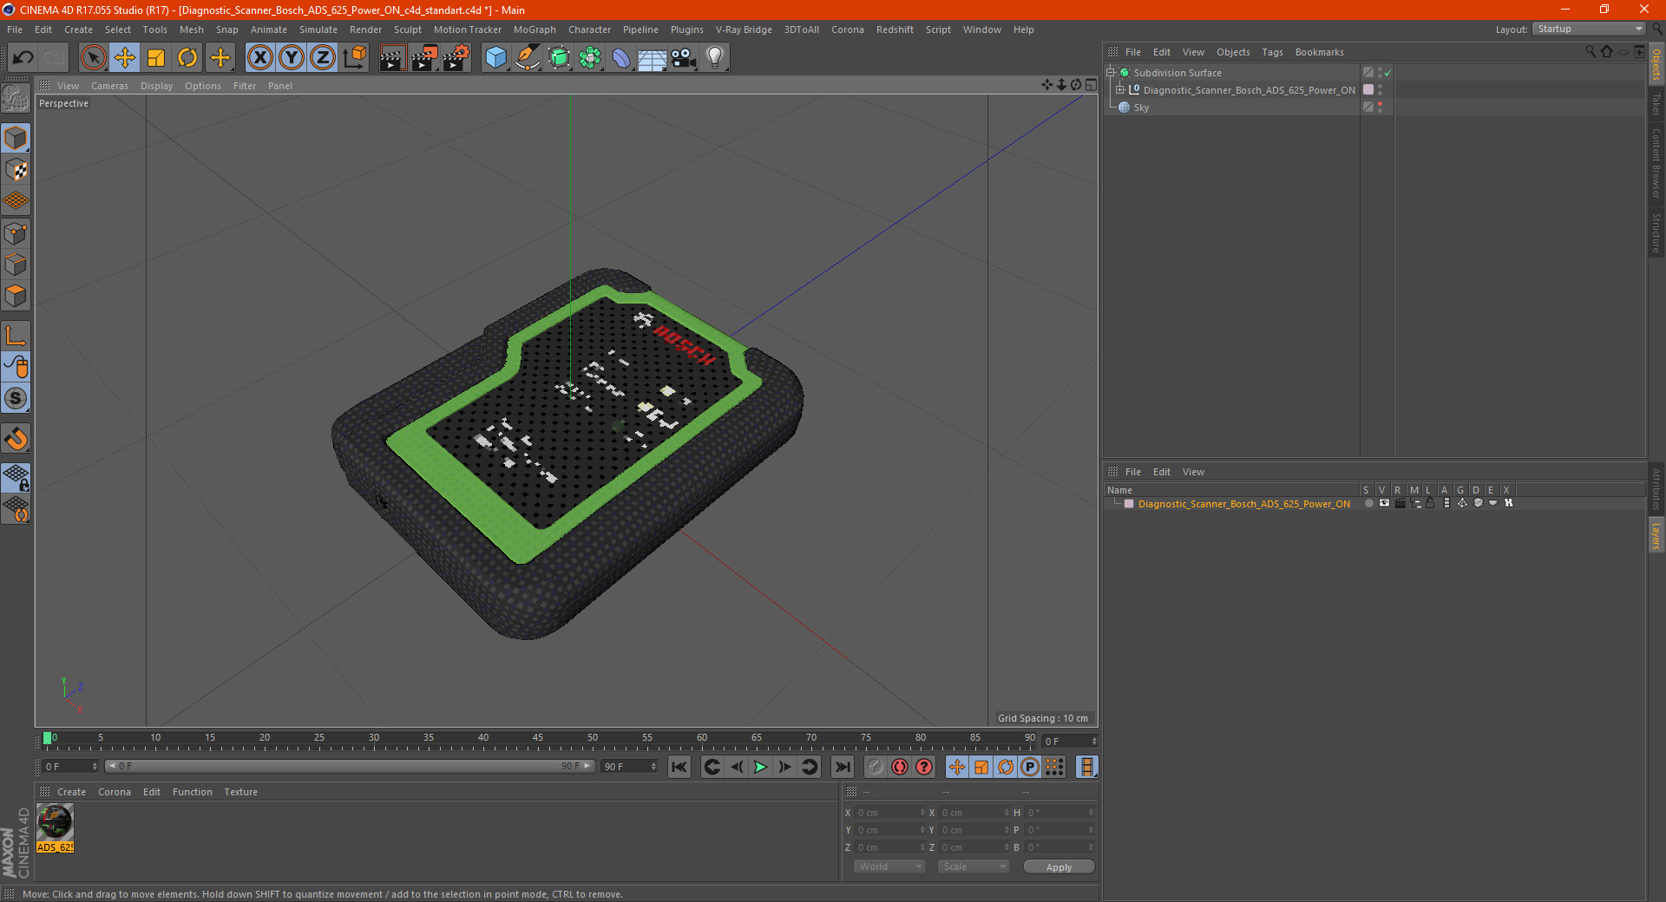Open the Layout Startup dropdown
Viewport: 1666px width, 902px height.
click(1589, 29)
